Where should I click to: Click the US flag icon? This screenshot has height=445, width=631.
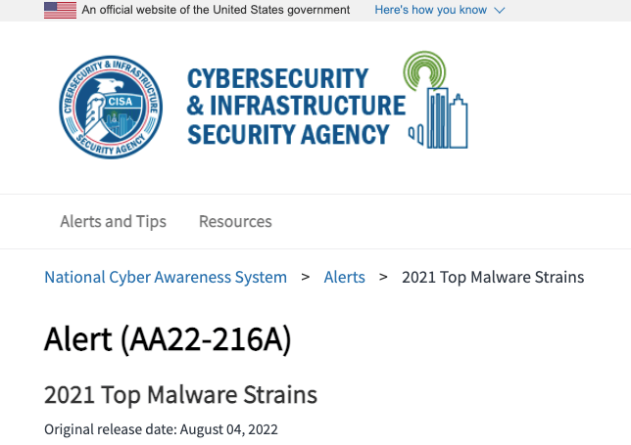tap(60, 10)
